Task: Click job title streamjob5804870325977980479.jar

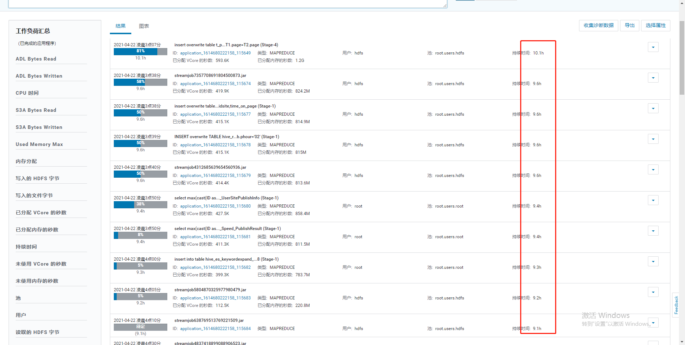Action: [x=210, y=290]
